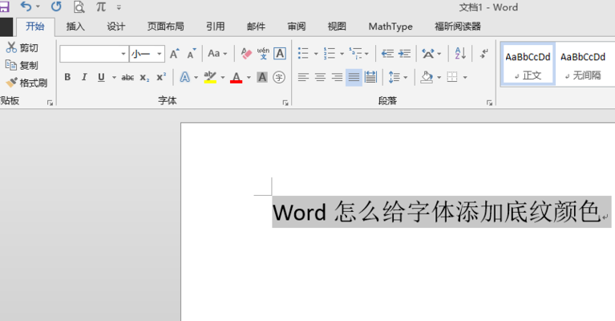Open the 邮件 tab
Viewport: 615px width, 321px height.
click(256, 26)
